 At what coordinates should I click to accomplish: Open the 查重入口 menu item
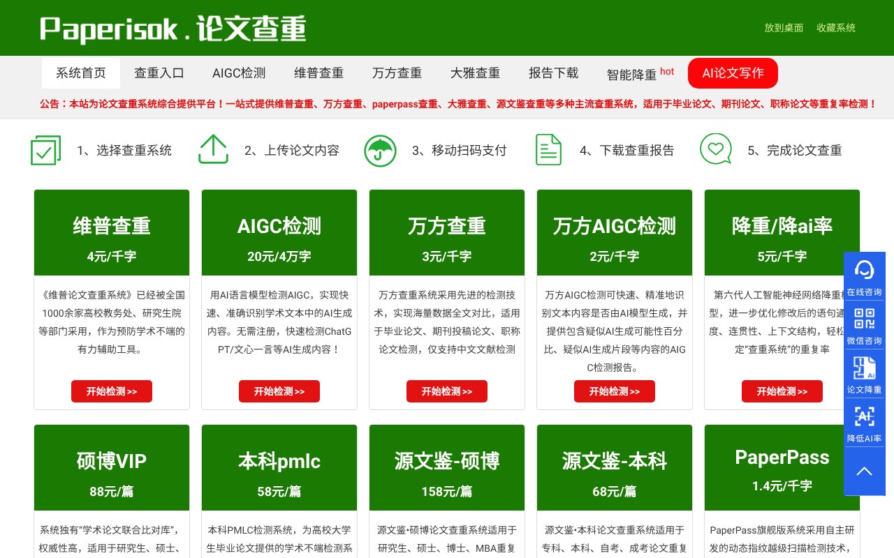point(159,73)
